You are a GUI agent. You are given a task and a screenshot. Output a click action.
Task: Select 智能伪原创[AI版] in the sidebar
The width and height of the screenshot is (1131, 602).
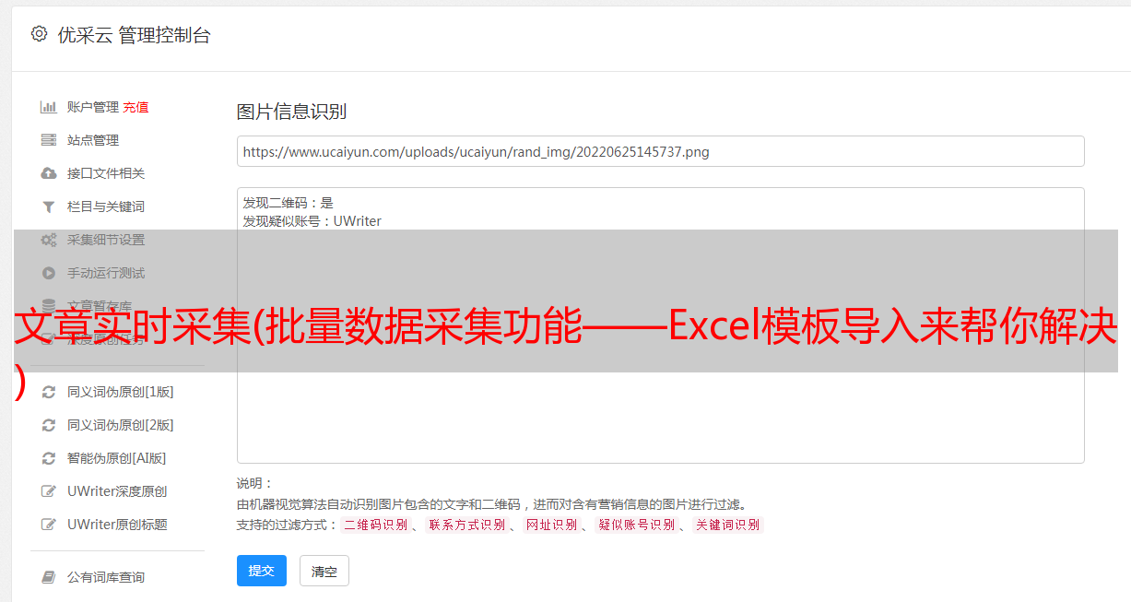coord(116,458)
